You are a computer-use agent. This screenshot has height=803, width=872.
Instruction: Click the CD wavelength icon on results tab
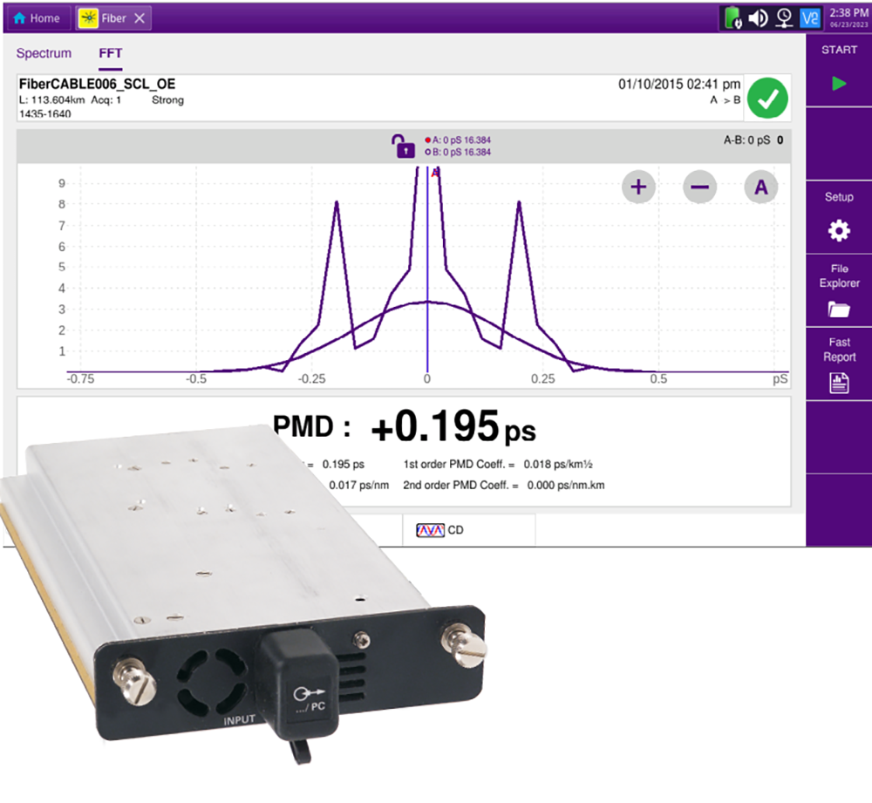click(x=432, y=530)
